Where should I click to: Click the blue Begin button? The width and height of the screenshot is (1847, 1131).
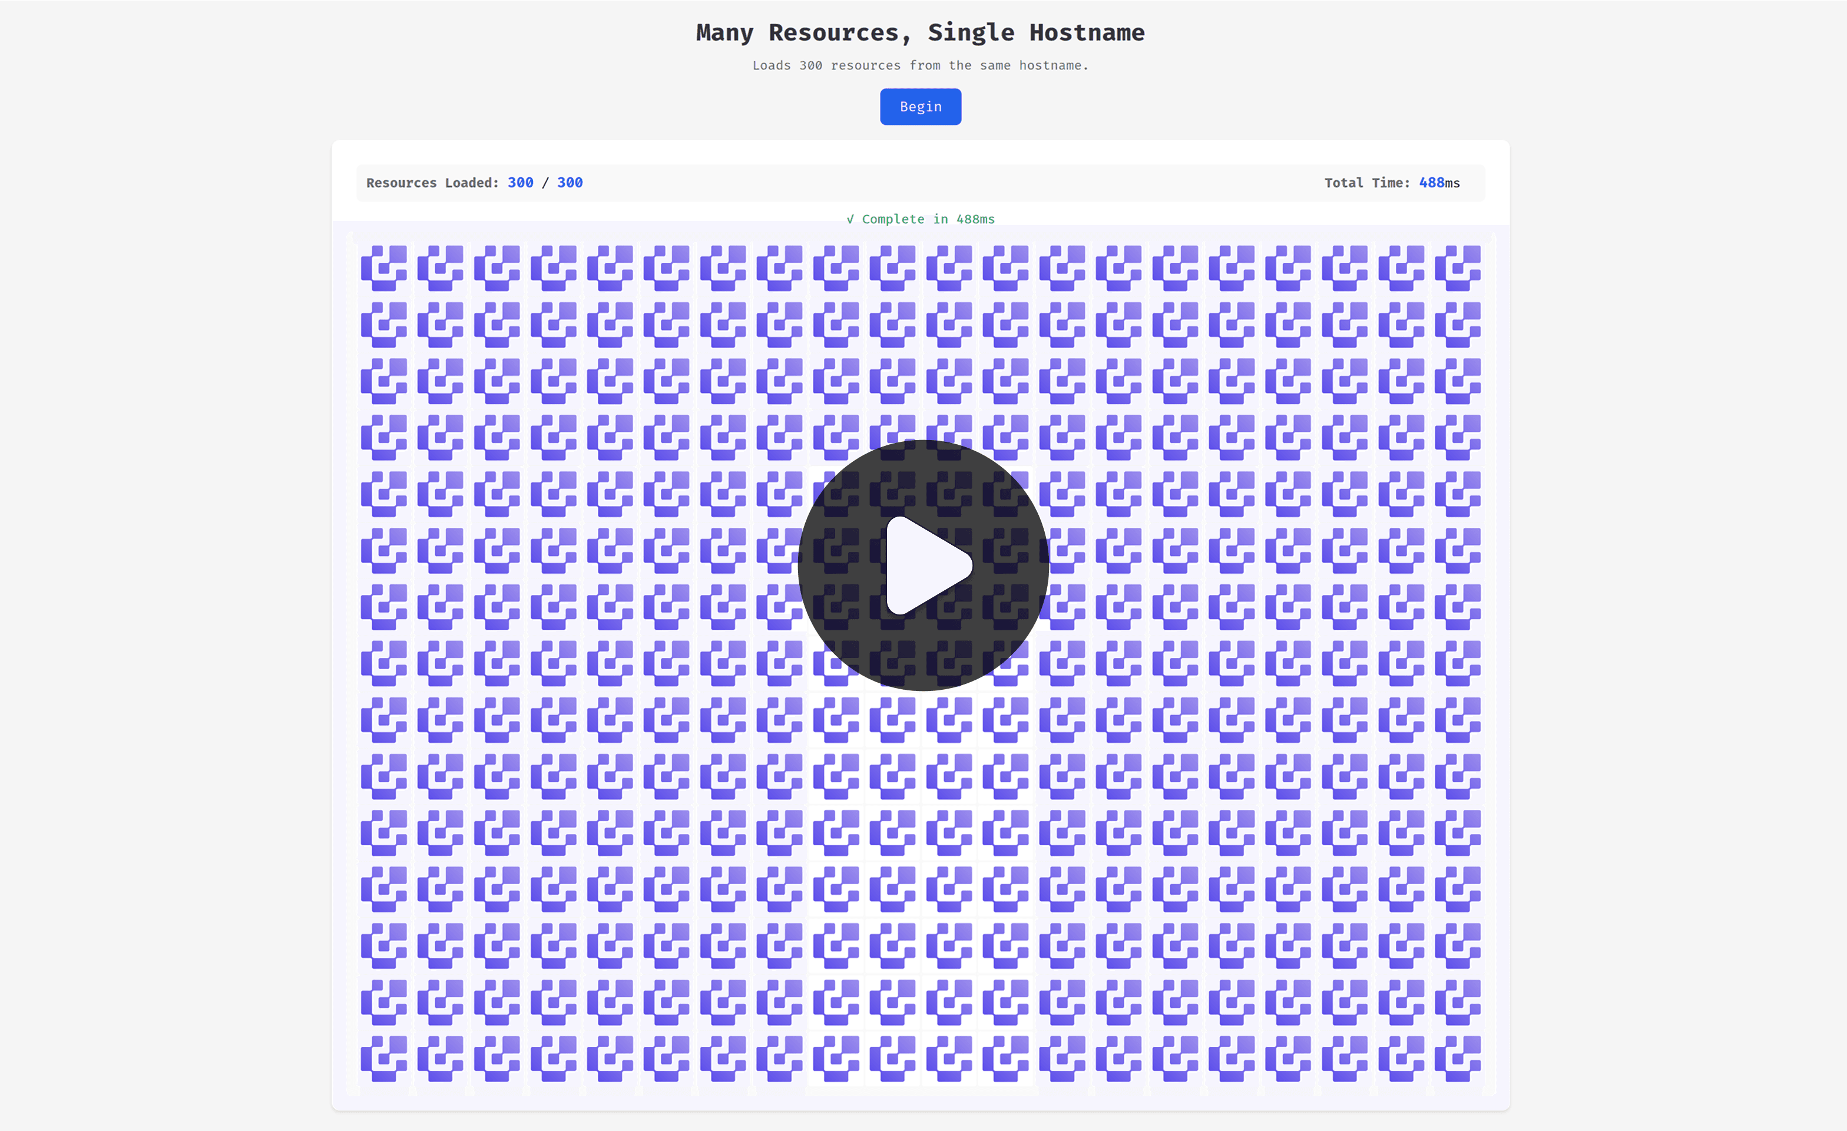tap(920, 107)
